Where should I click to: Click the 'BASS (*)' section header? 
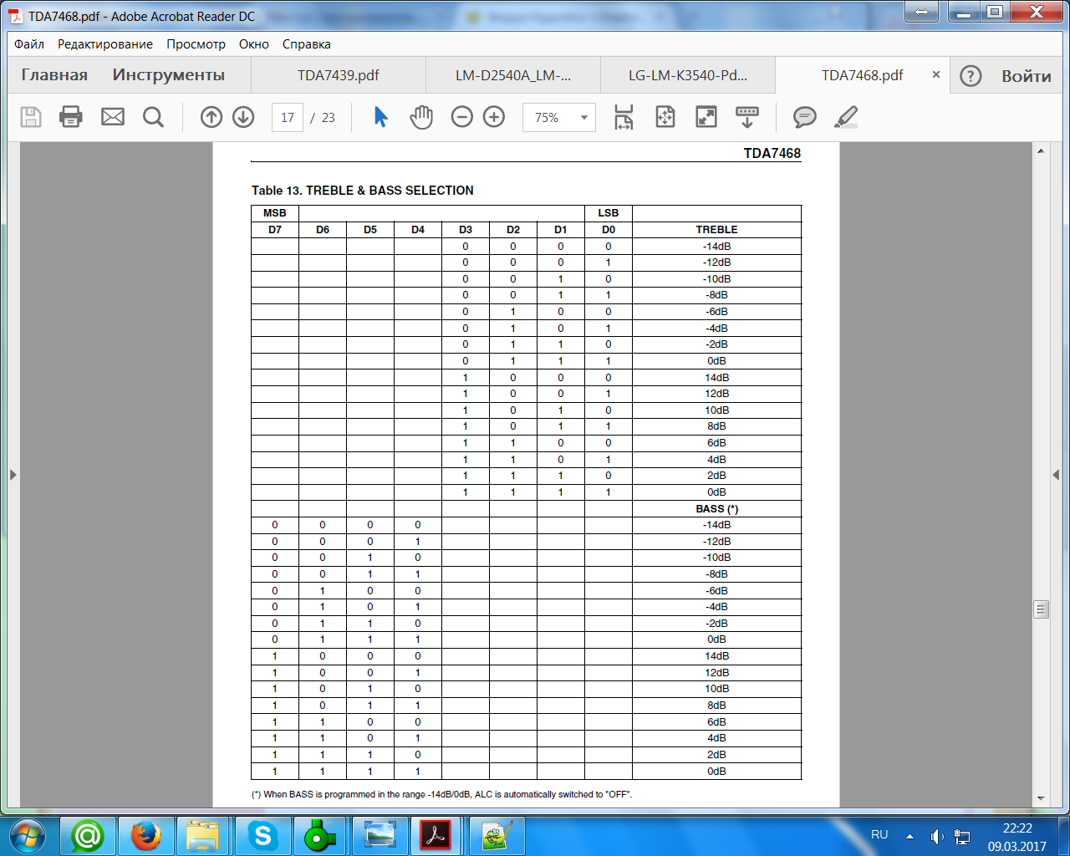point(716,509)
